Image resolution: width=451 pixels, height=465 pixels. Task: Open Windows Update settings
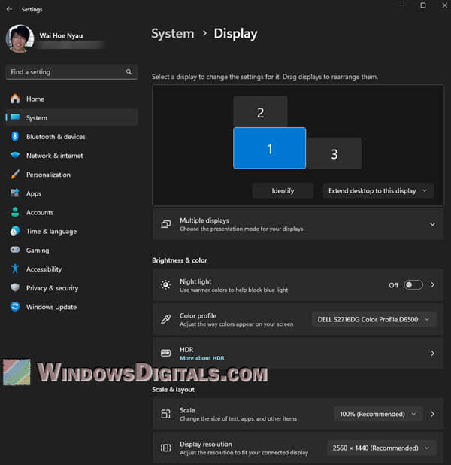[71, 307]
